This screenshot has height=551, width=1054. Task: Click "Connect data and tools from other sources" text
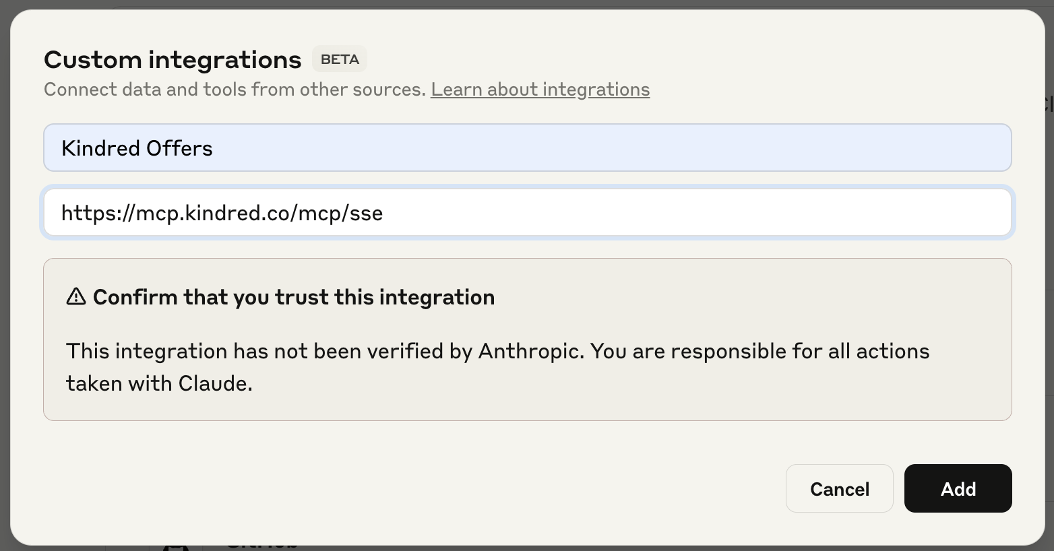tap(235, 90)
